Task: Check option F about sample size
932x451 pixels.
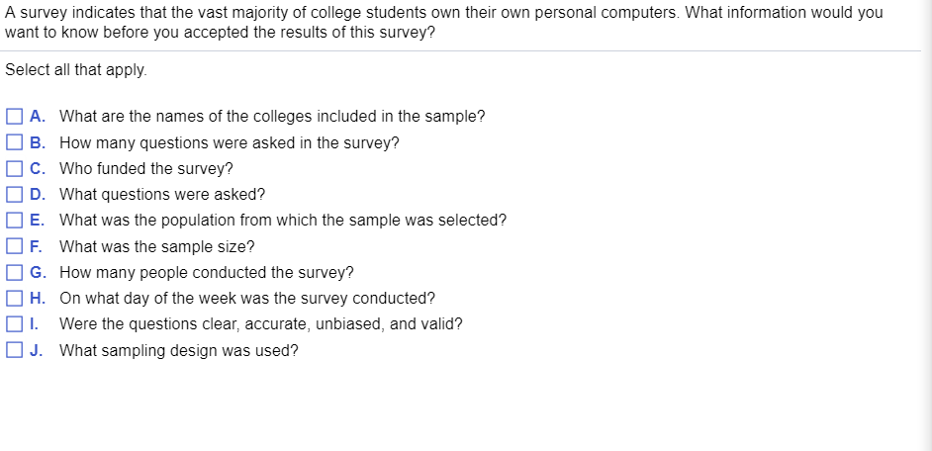Action: click(14, 246)
